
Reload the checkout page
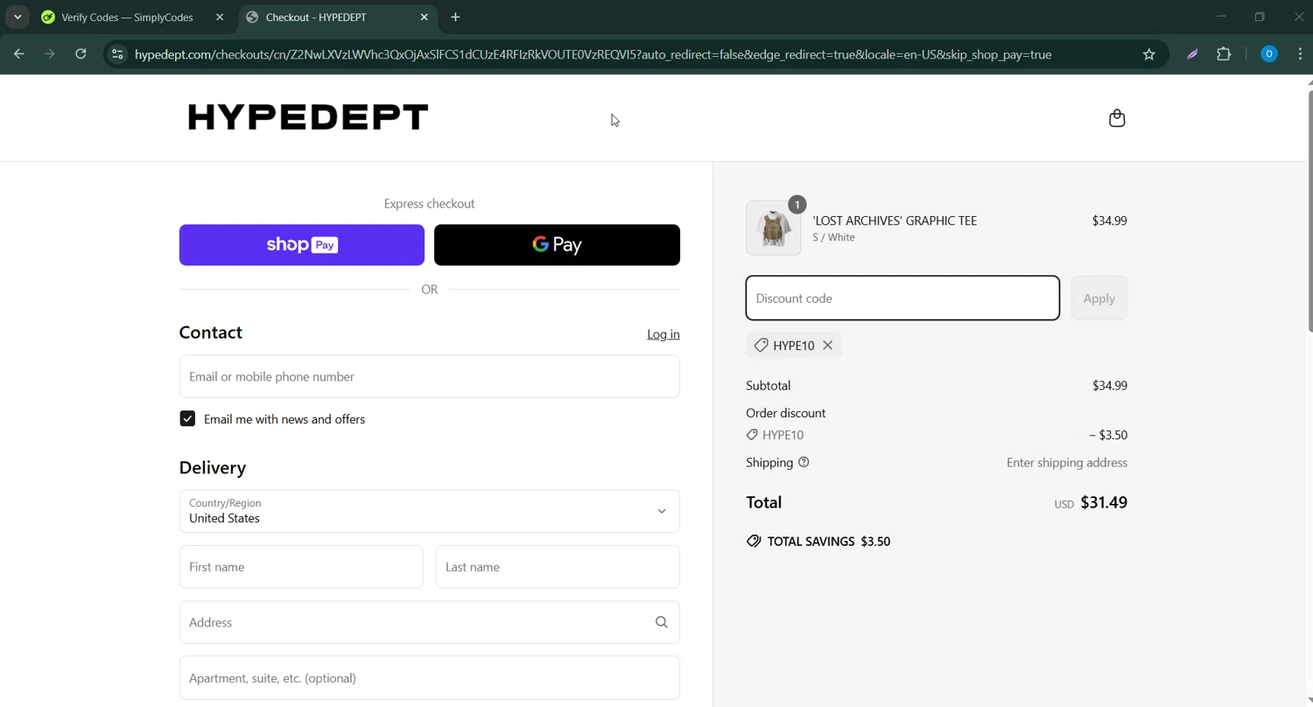pyautogui.click(x=81, y=54)
